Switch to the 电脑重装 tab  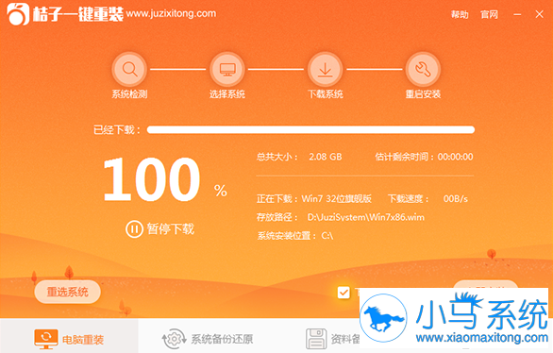click(69, 336)
